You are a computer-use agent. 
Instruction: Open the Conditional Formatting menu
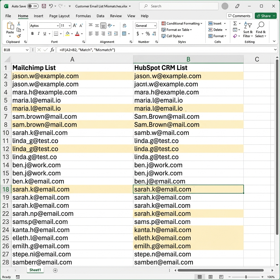point(182,24)
